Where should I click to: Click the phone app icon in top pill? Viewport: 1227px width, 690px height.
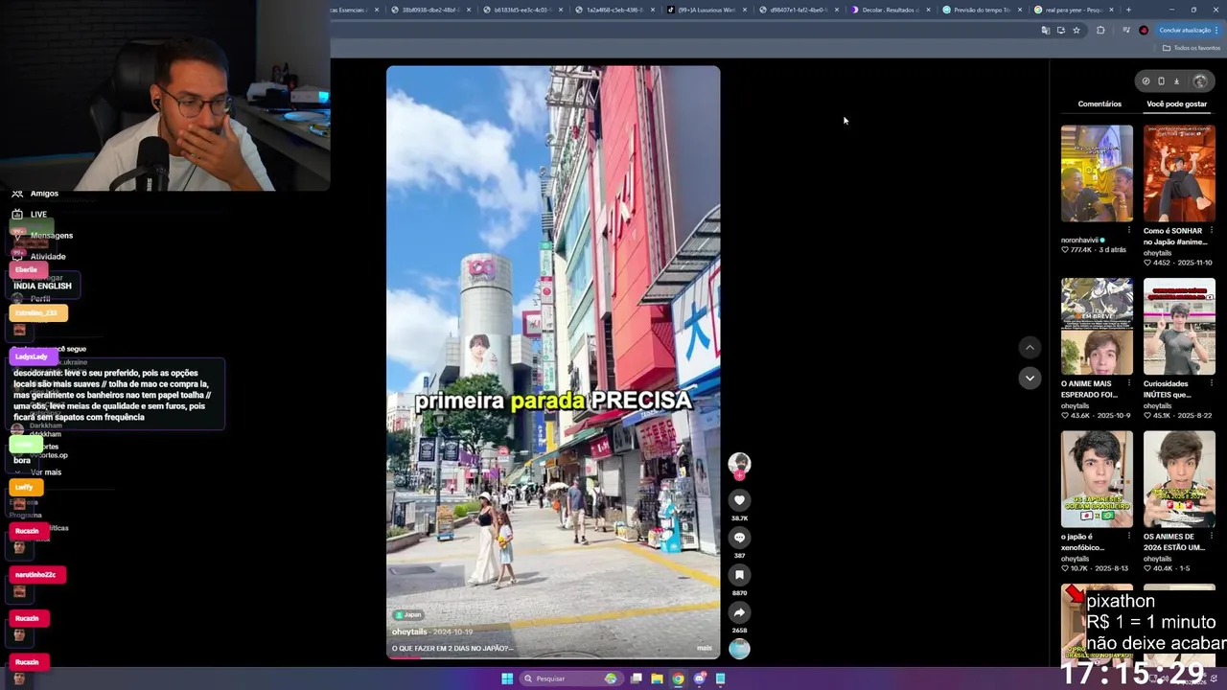[x=1161, y=81]
